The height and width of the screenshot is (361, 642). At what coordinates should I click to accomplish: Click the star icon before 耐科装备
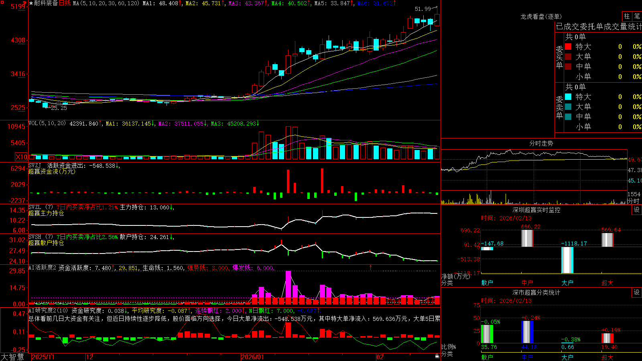pyautogui.click(x=31, y=3)
